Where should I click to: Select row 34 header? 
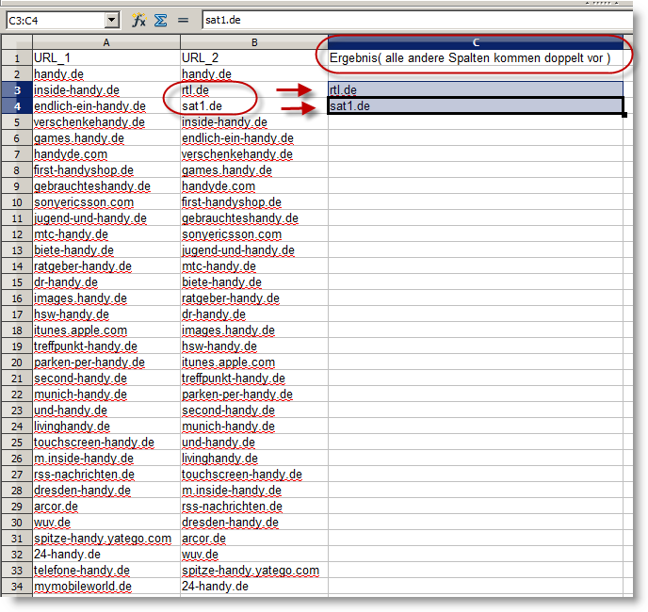17,587
